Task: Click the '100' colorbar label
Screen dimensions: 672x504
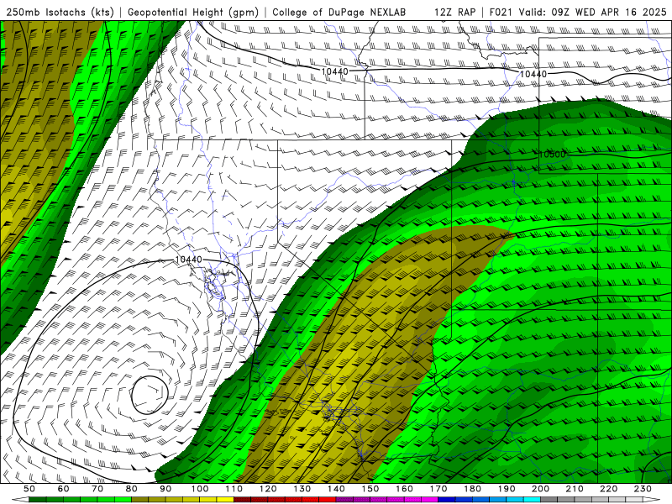Action: (x=200, y=489)
